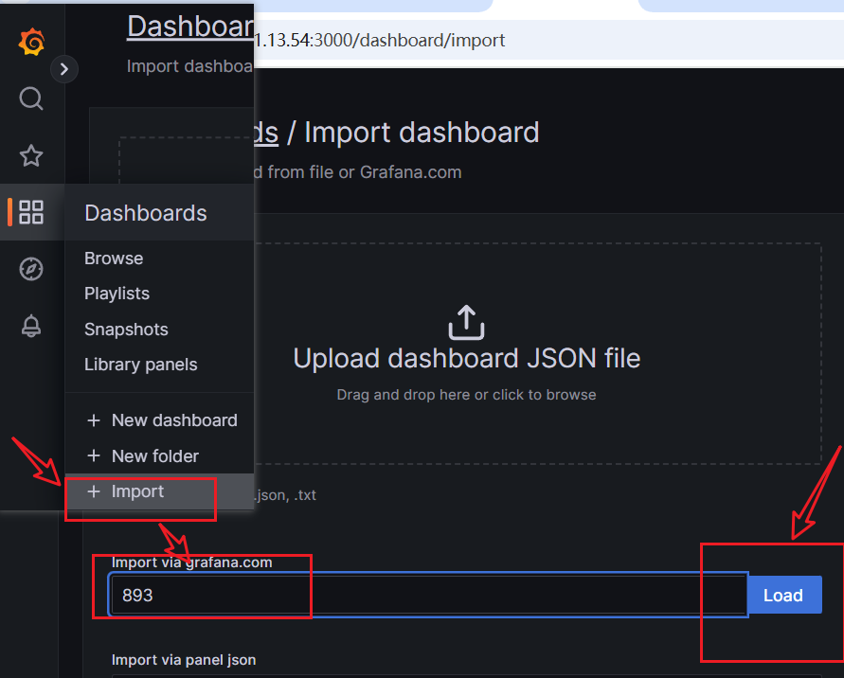Click the plus icon beside New folder
844x678 pixels.
pyautogui.click(x=94, y=455)
